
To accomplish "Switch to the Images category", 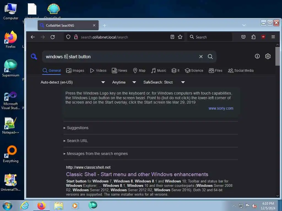I will click(x=75, y=71).
